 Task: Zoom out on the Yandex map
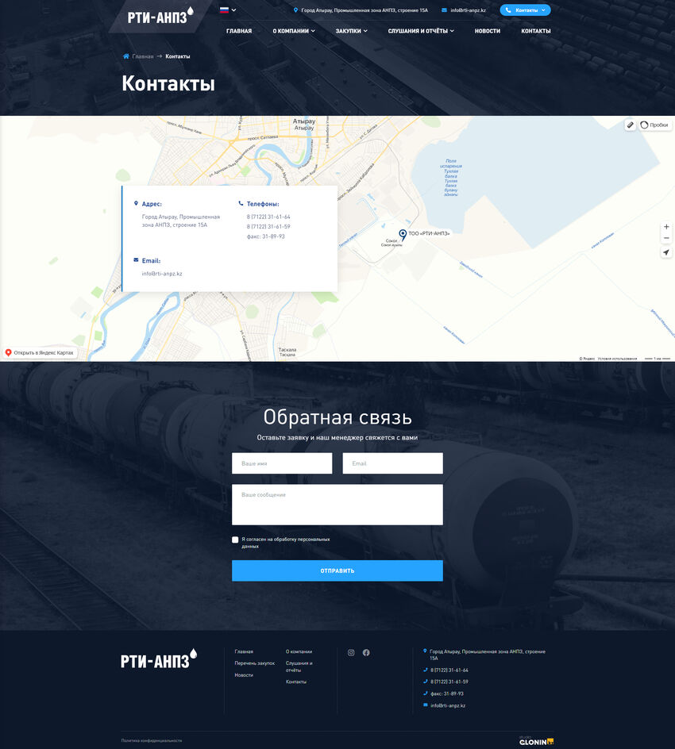click(x=666, y=238)
